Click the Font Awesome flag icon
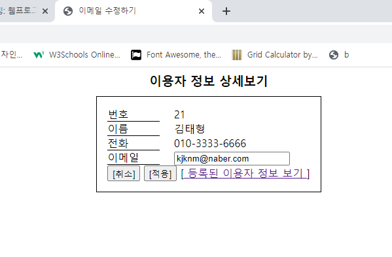Image resolution: width=392 pixels, height=257 pixels. tap(136, 55)
